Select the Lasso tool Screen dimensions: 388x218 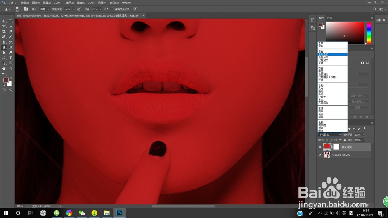click(4, 26)
